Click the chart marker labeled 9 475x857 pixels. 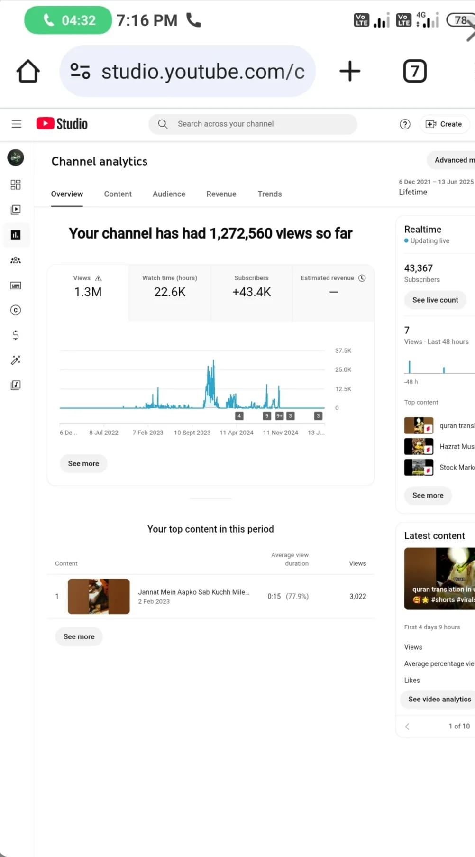click(x=267, y=416)
